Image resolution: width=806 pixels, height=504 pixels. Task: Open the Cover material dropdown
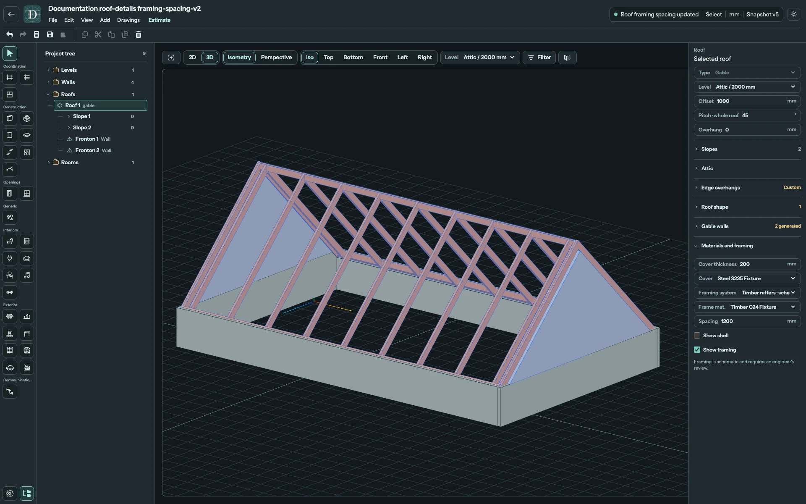tap(747, 278)
